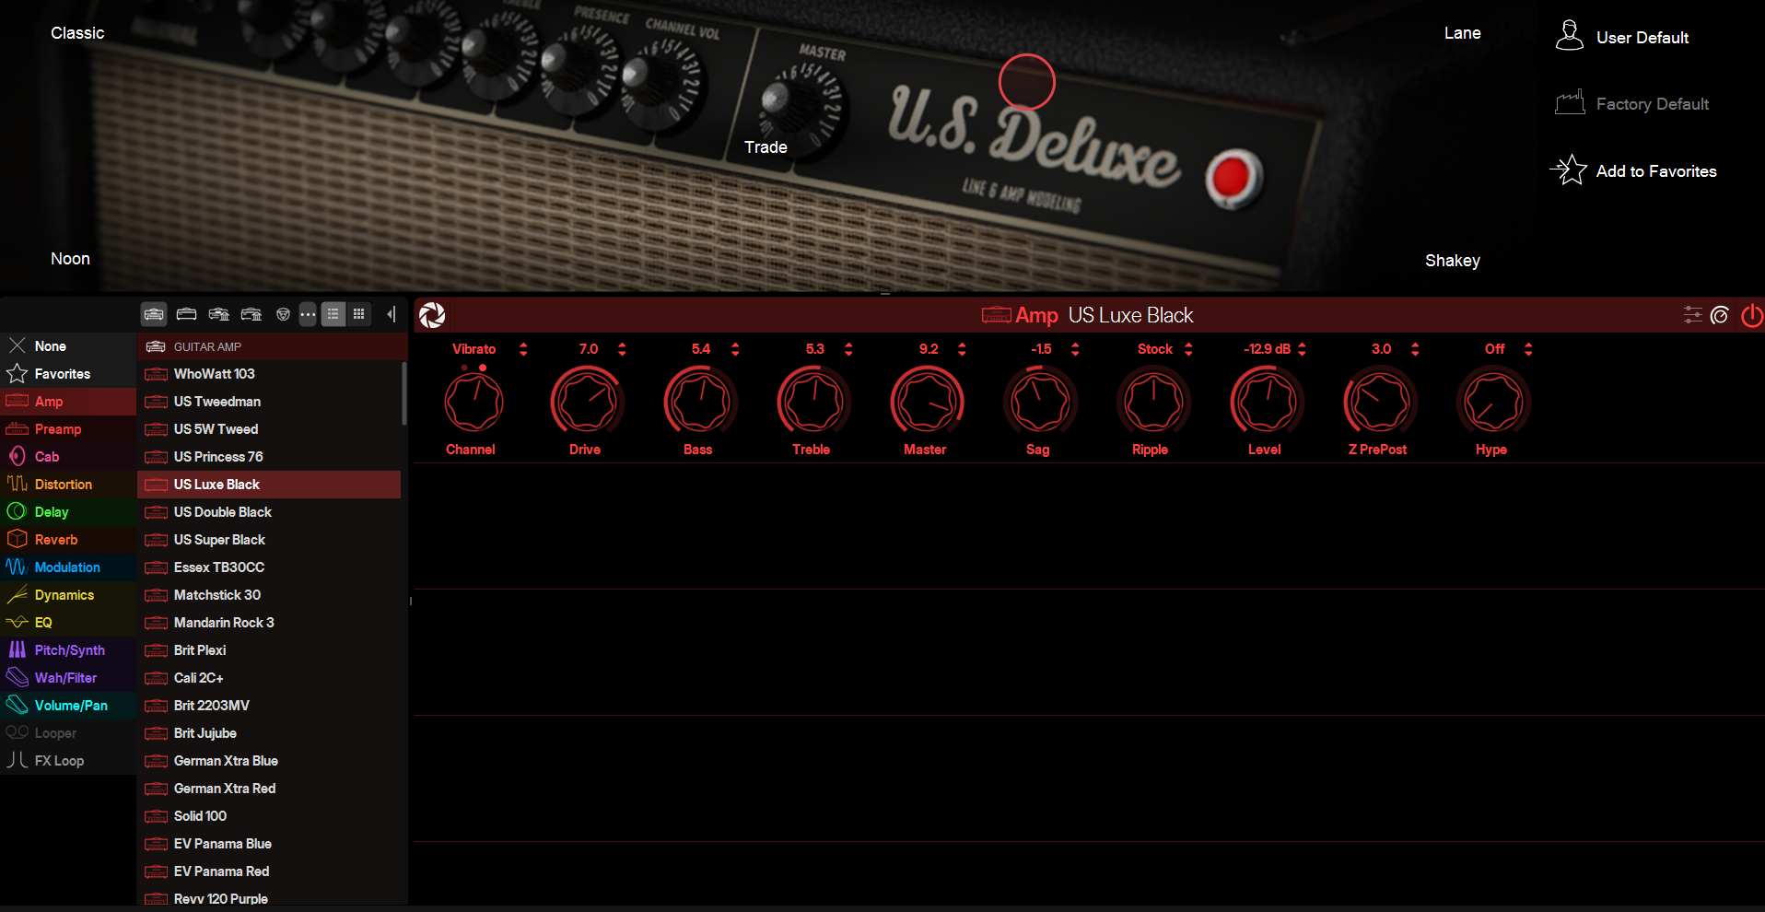
Task: Adjust the Level knob
Action: pyautogui.click(x=1267, y=402)
